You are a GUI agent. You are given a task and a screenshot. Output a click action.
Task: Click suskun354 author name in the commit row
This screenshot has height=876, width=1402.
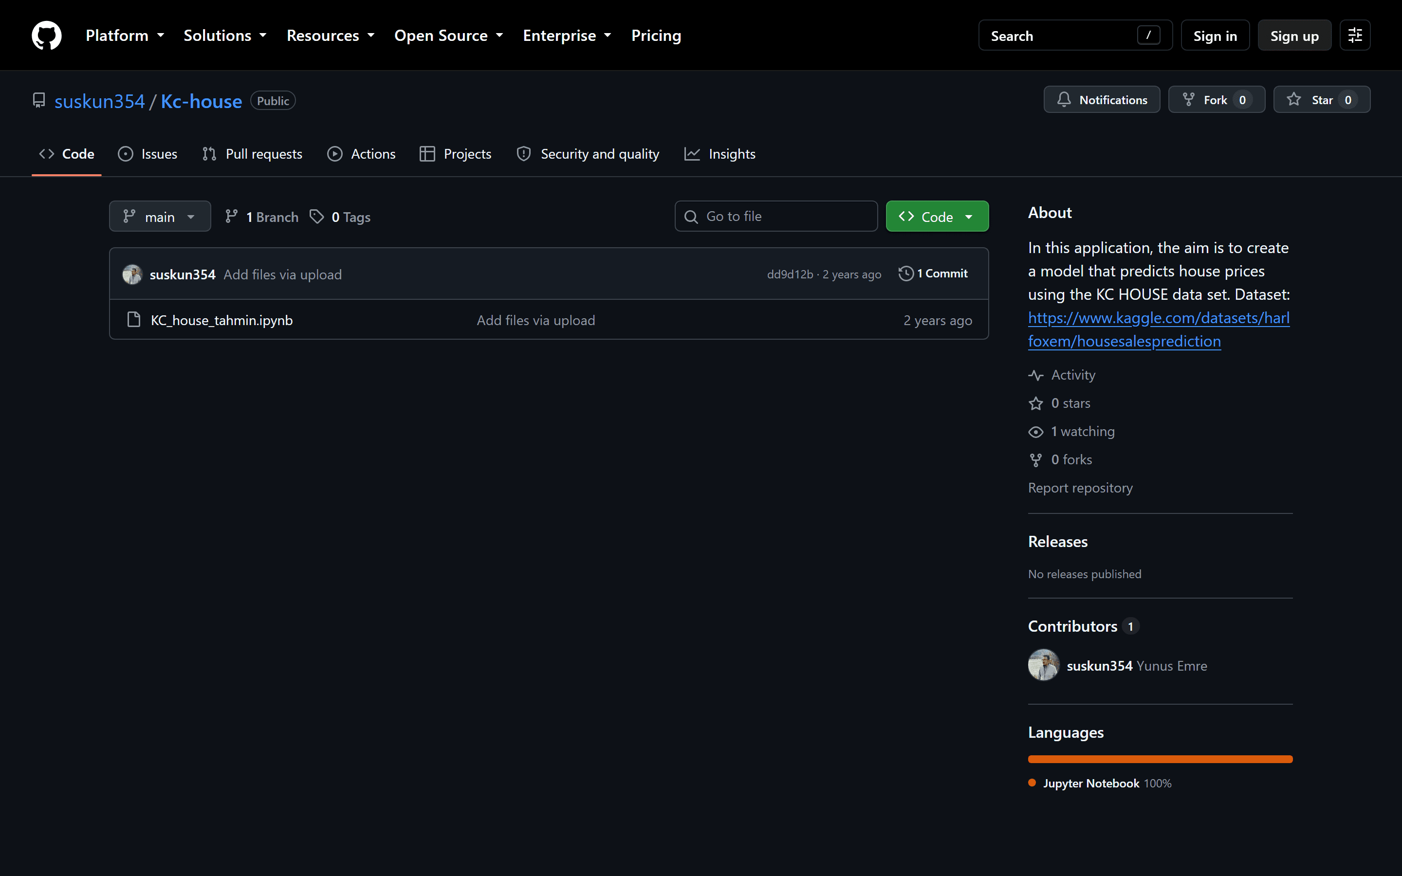tap(183, 274)
